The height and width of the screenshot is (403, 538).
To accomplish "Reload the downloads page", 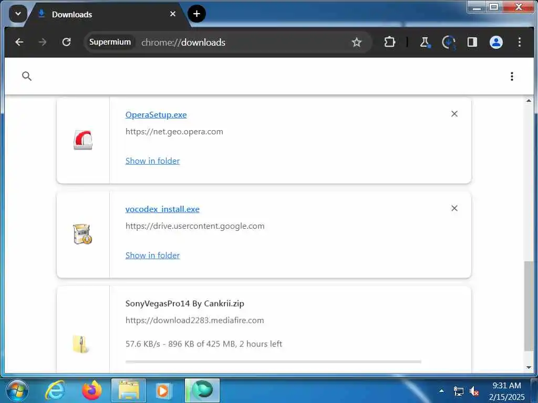I will point(66,42).
